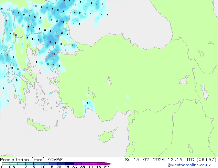Viewport: 218px width, 168px height.
Task: Click the "45" legend scale label
Action: [x=98, y=167]
